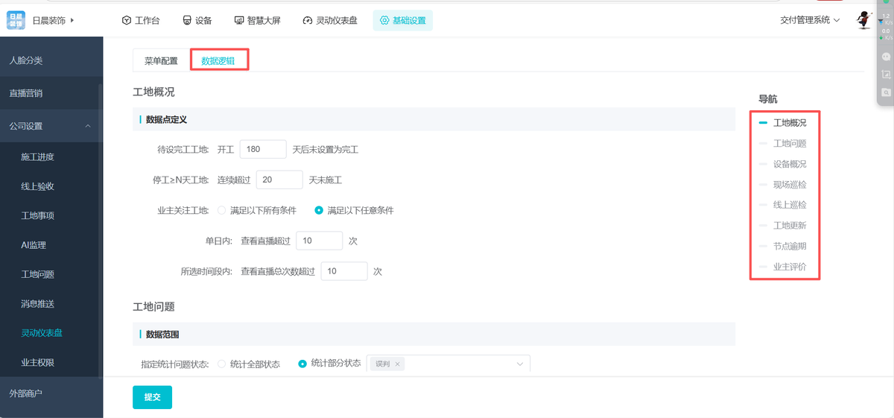The image size is (894, 418).
Task: Collapse the 公司设置 sidebar group
Action: (51, 126)
